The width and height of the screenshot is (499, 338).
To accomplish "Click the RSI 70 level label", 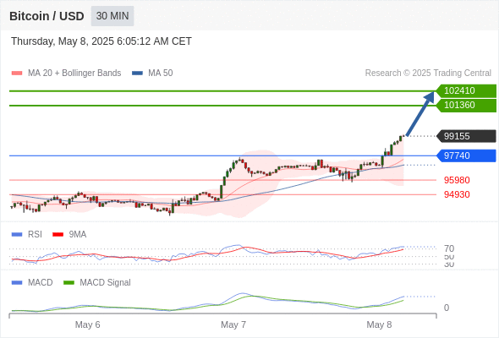I will (x=449, y=248).
